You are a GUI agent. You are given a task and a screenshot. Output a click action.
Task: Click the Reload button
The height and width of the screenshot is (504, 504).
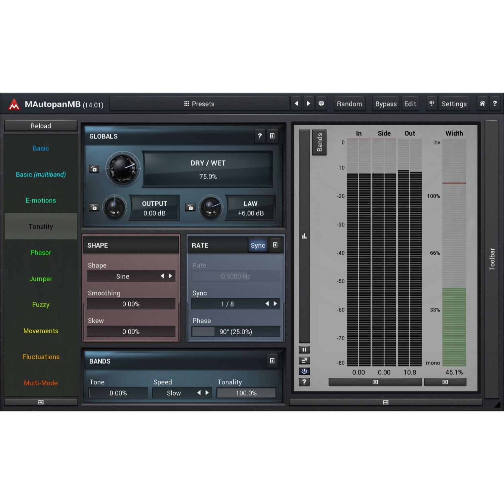[x=41, y=126]
